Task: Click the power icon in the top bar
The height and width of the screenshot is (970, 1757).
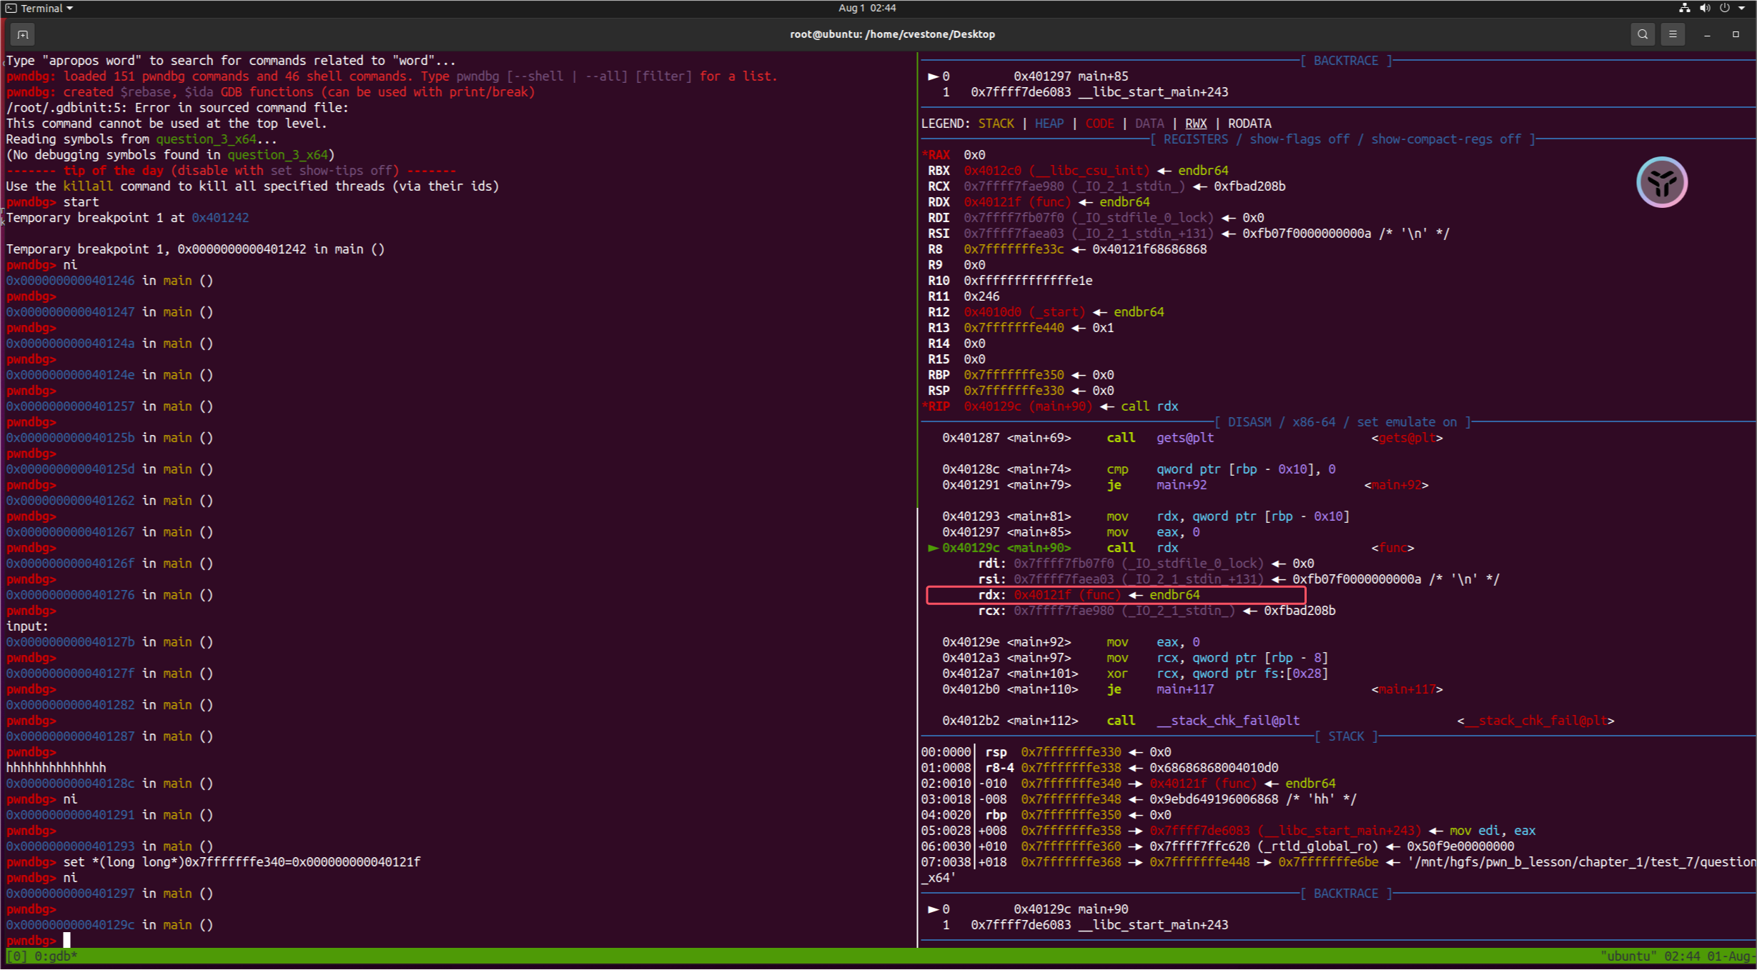Action: point(1725,9)
